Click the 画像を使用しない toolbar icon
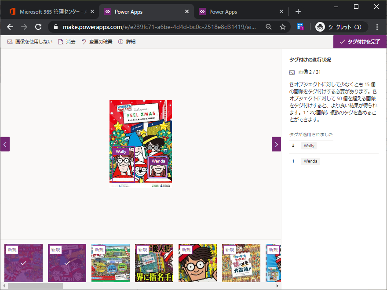 click(x=10, y=42)
